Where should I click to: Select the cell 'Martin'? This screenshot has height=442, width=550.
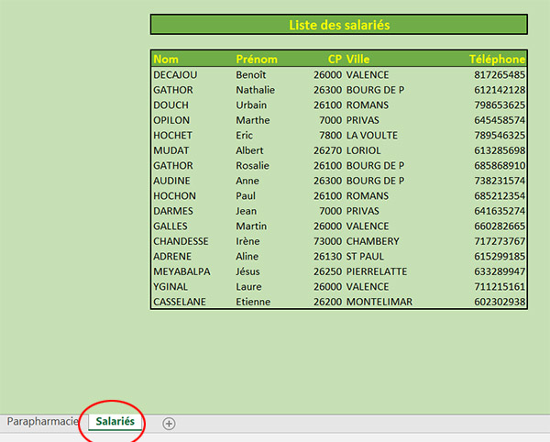[251, 227]
